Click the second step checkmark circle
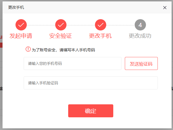Screen dimensions: 173x130 61,25
